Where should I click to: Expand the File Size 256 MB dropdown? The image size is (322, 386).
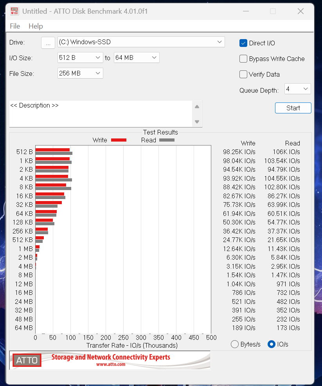(80, 73)
